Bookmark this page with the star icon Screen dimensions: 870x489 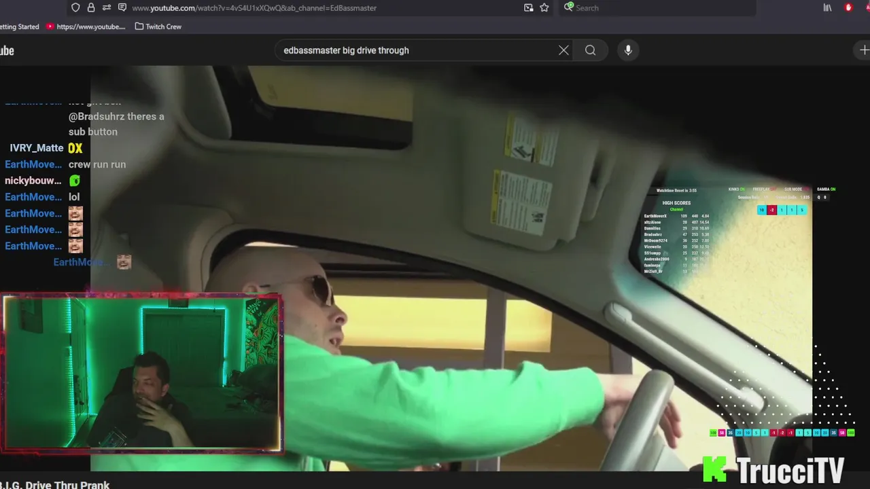pyautogui.click(x=544, y=7)
